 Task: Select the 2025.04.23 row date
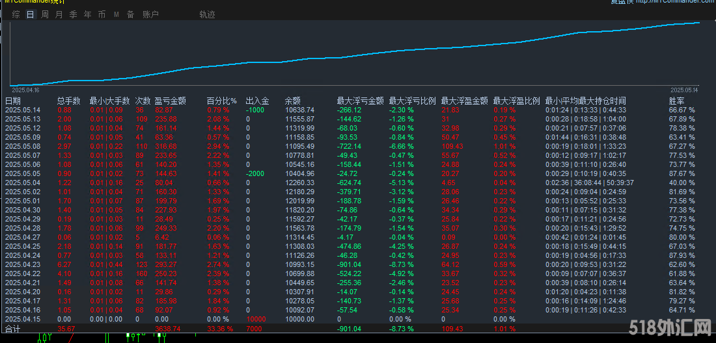(23, 266)
